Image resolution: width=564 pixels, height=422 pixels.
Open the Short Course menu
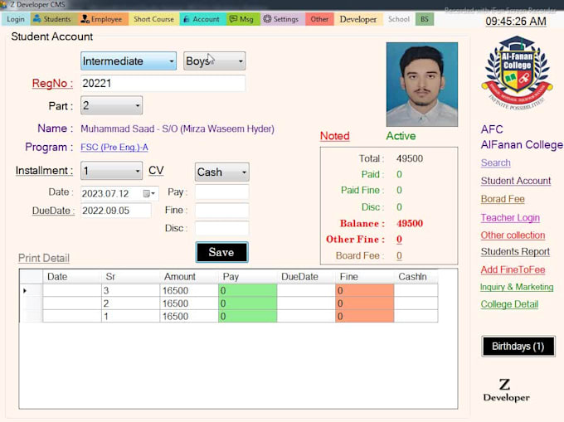(x=153, y=19)
